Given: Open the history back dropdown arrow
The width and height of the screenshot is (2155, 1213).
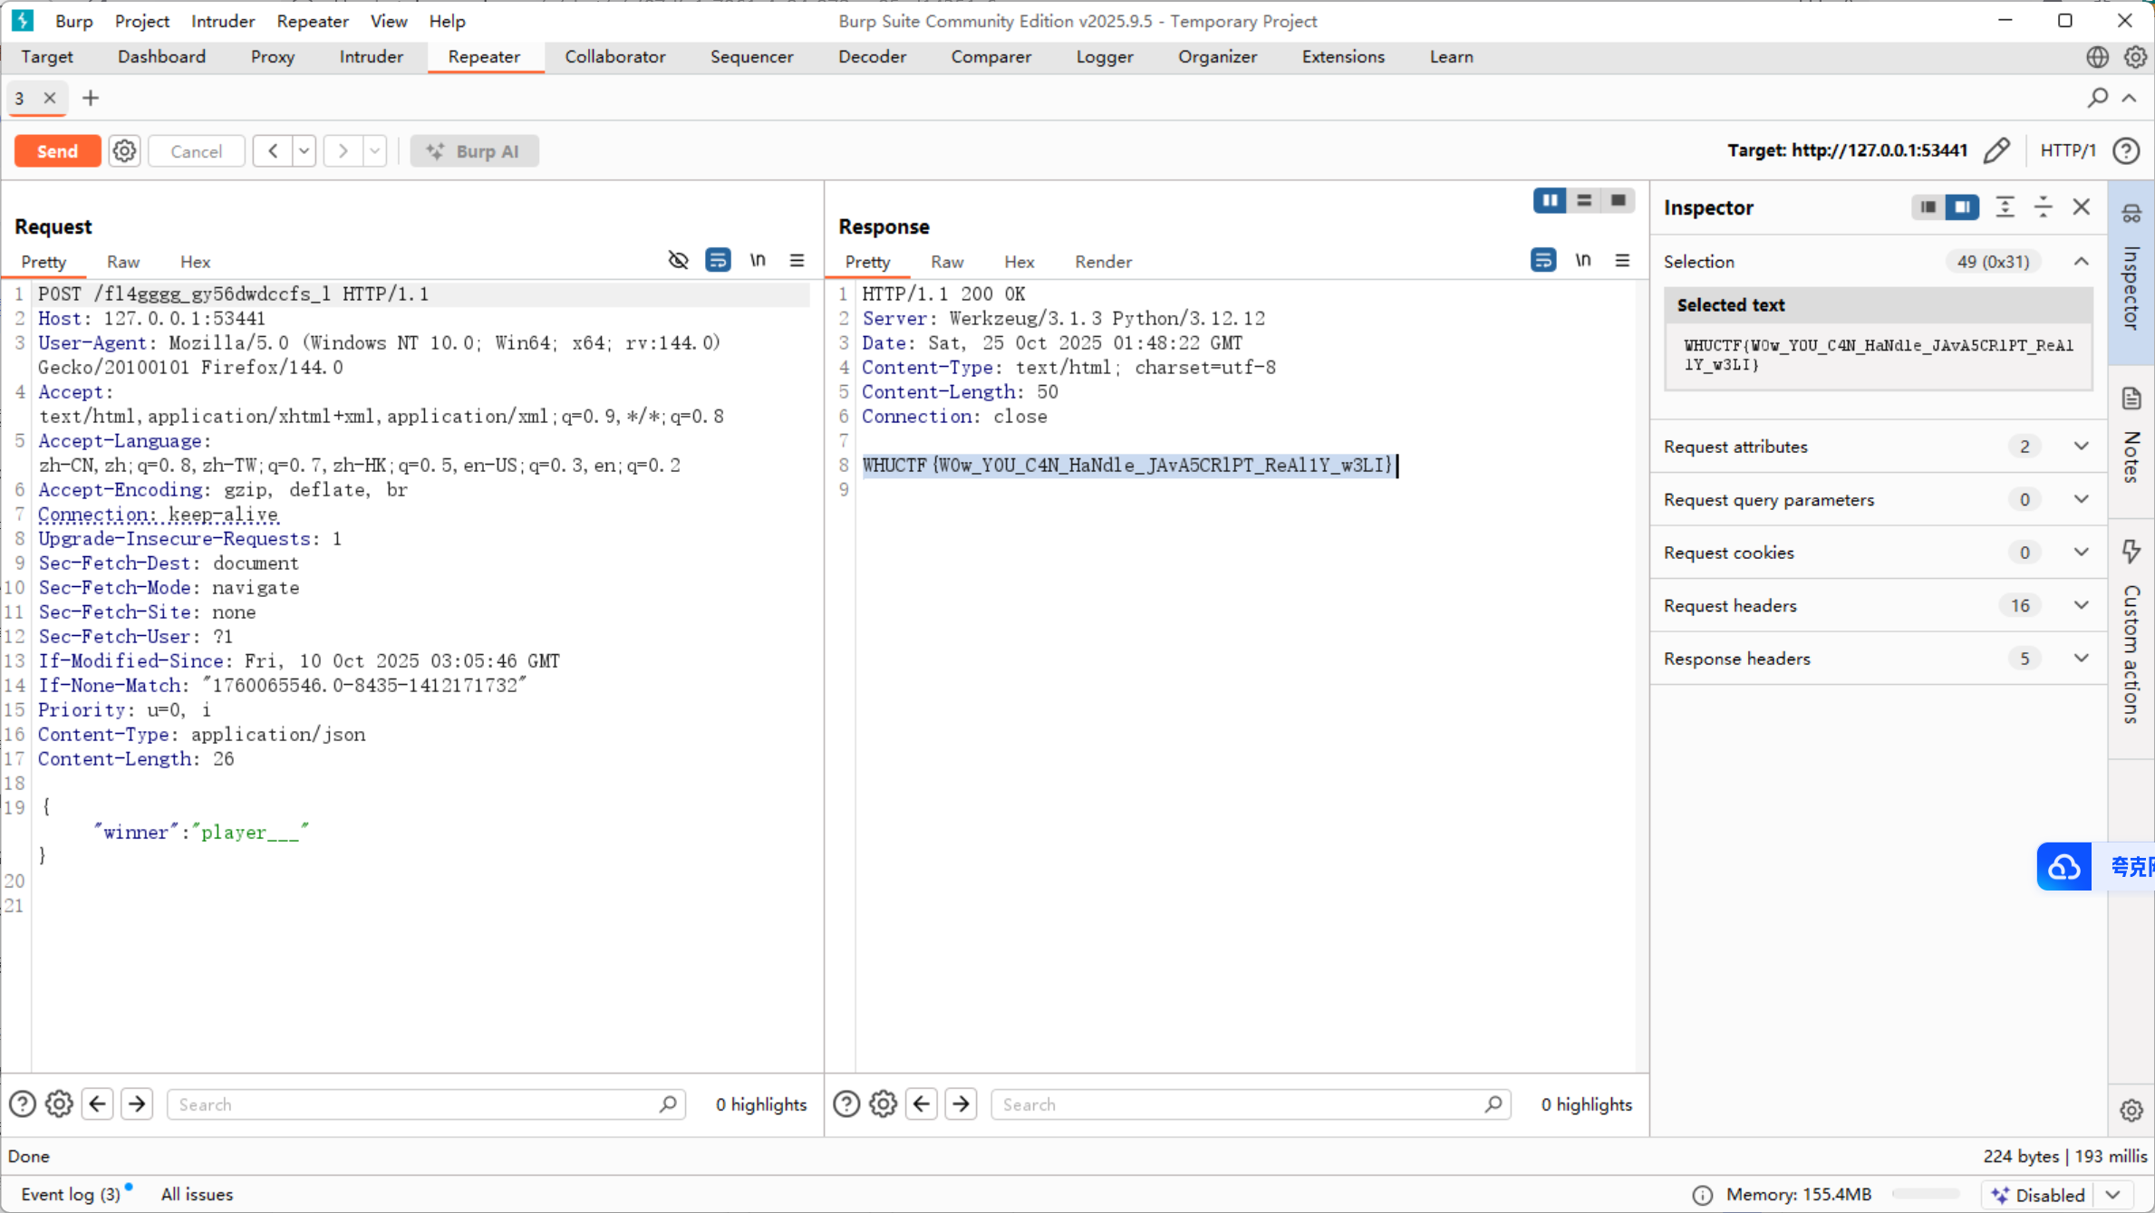Looking at the screenshot, I should point(304,151).
